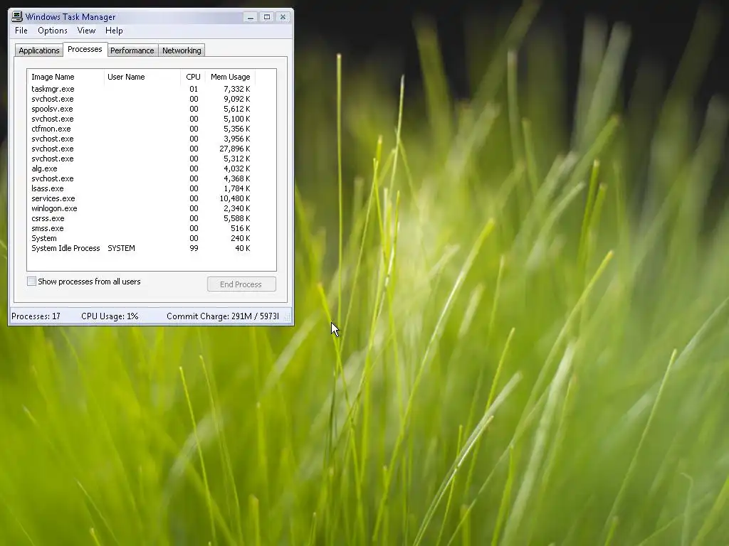The height and width of the screenshot is (546, 729).
Task: Select the spoolsv.exe process
Action: tap(141, 109)
